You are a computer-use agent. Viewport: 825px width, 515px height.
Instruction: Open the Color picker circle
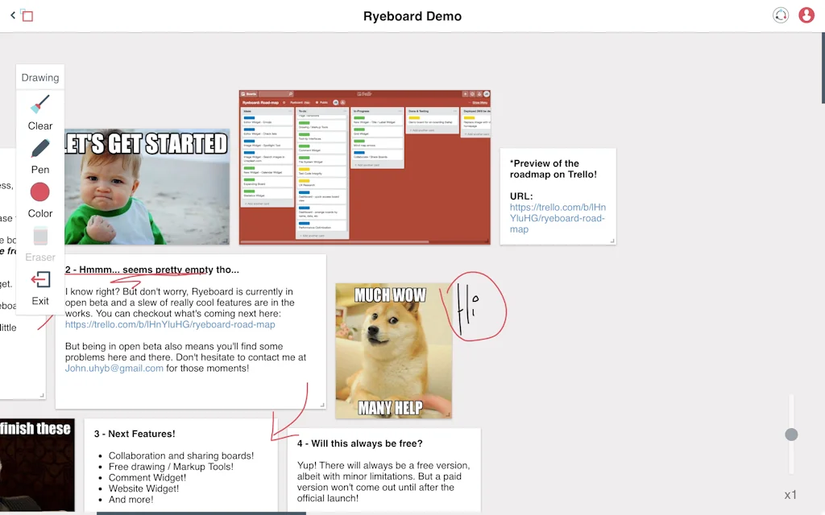(39, 192)
